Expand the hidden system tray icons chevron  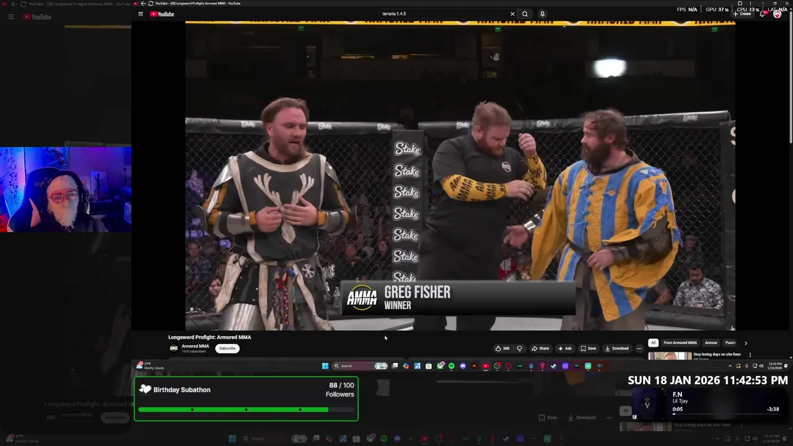click(730, 366)
